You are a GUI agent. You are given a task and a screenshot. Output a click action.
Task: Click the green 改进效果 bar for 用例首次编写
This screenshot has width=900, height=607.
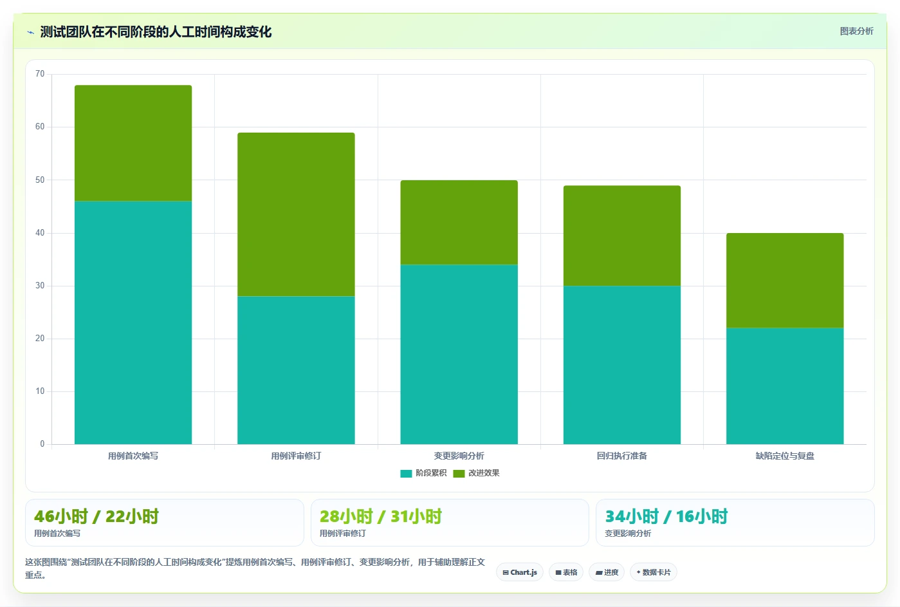(x=133, y=143)
